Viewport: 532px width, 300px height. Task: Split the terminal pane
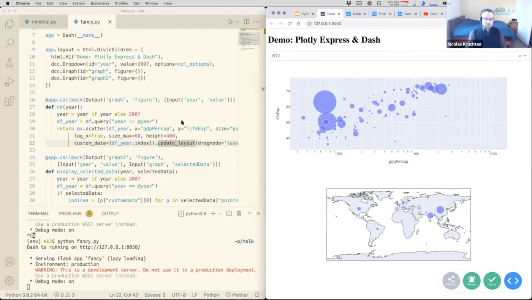click(229, 213)
